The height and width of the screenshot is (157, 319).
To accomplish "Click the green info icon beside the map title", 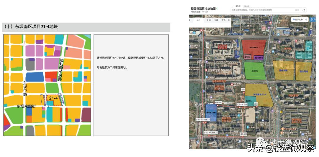I will 217,9.
